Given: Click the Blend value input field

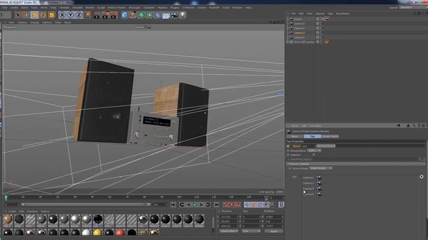Looking at the screenshot, I should (308, 146).
